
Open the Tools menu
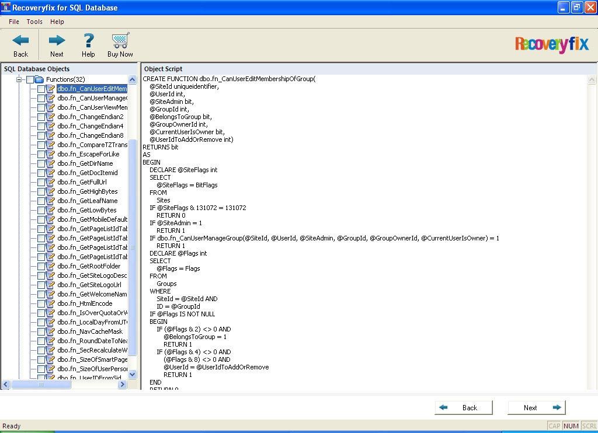click(34, 22)
